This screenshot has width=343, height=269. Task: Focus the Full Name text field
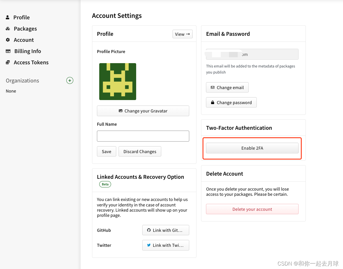click(143, 136)
